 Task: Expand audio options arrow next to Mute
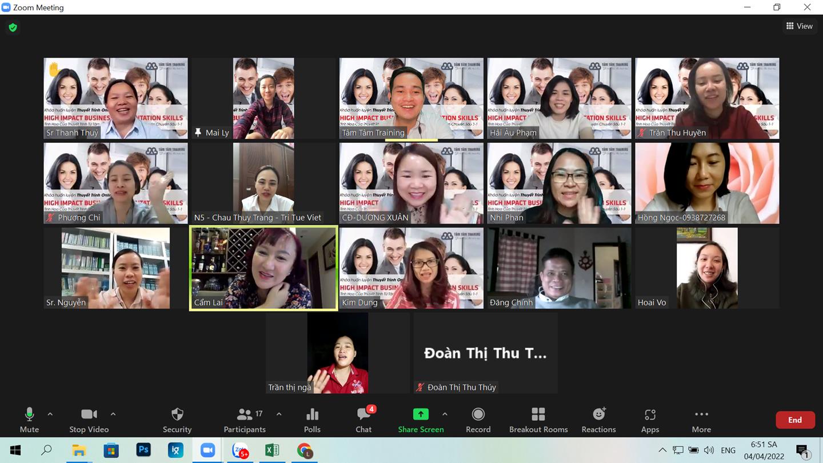pos(50,414)
